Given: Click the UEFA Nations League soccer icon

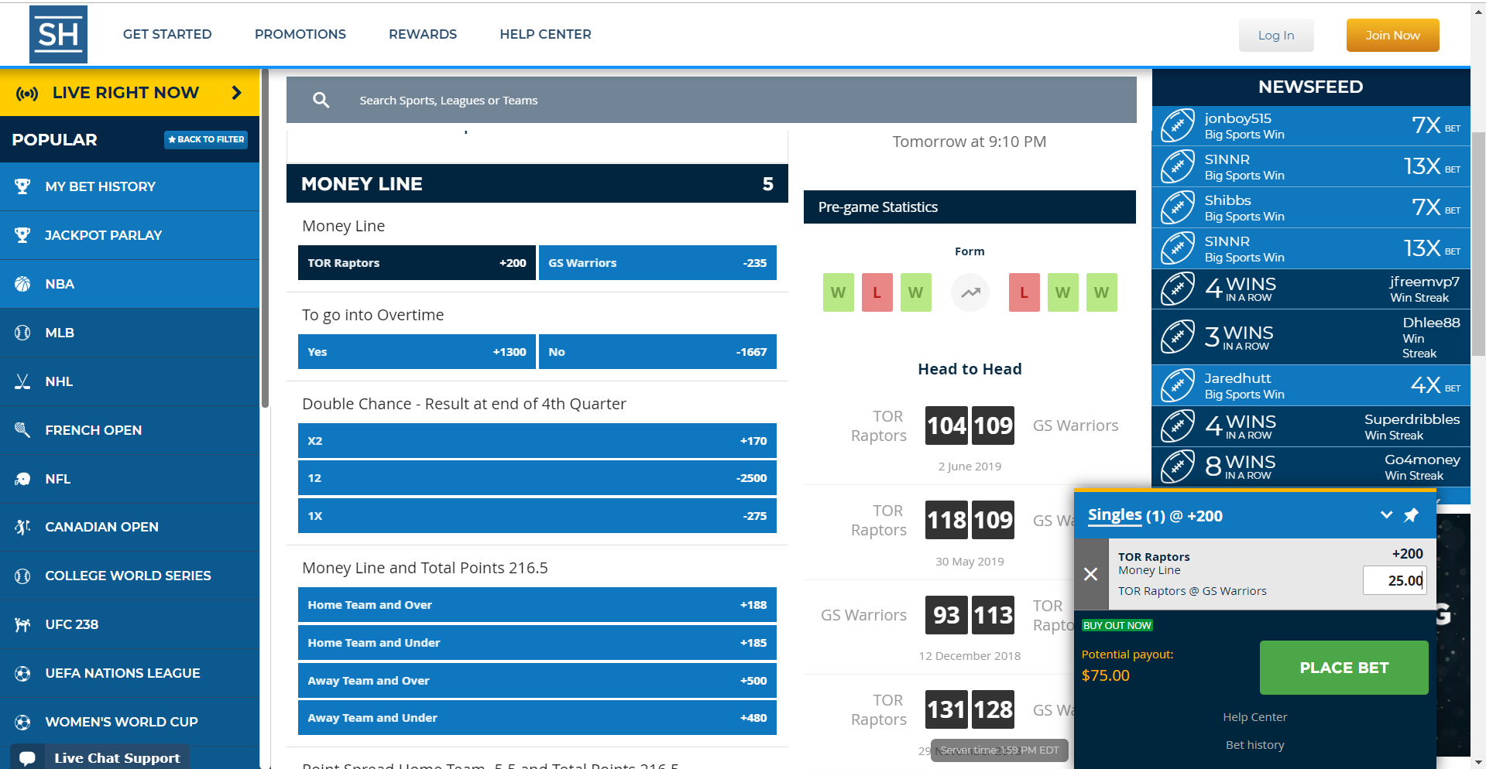Looking at the screenshot, I should (x=22, y=673).
